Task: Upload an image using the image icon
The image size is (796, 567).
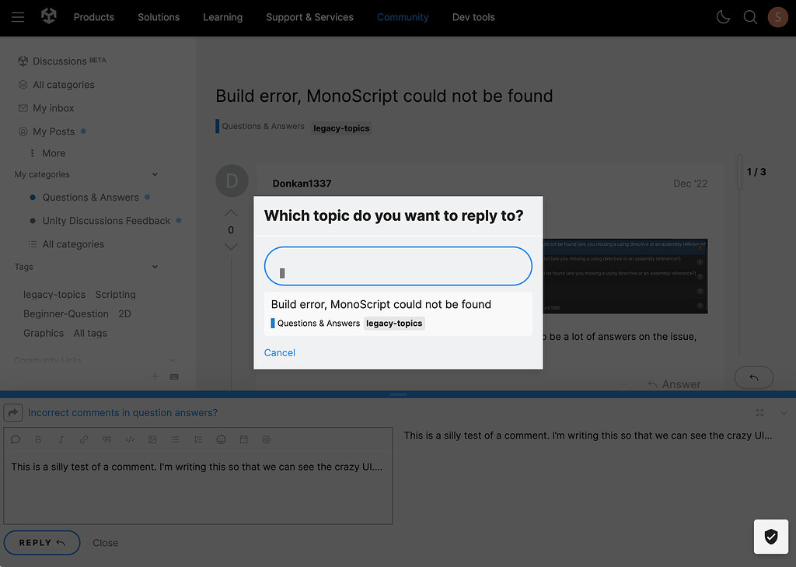Action: coord(152,439)
